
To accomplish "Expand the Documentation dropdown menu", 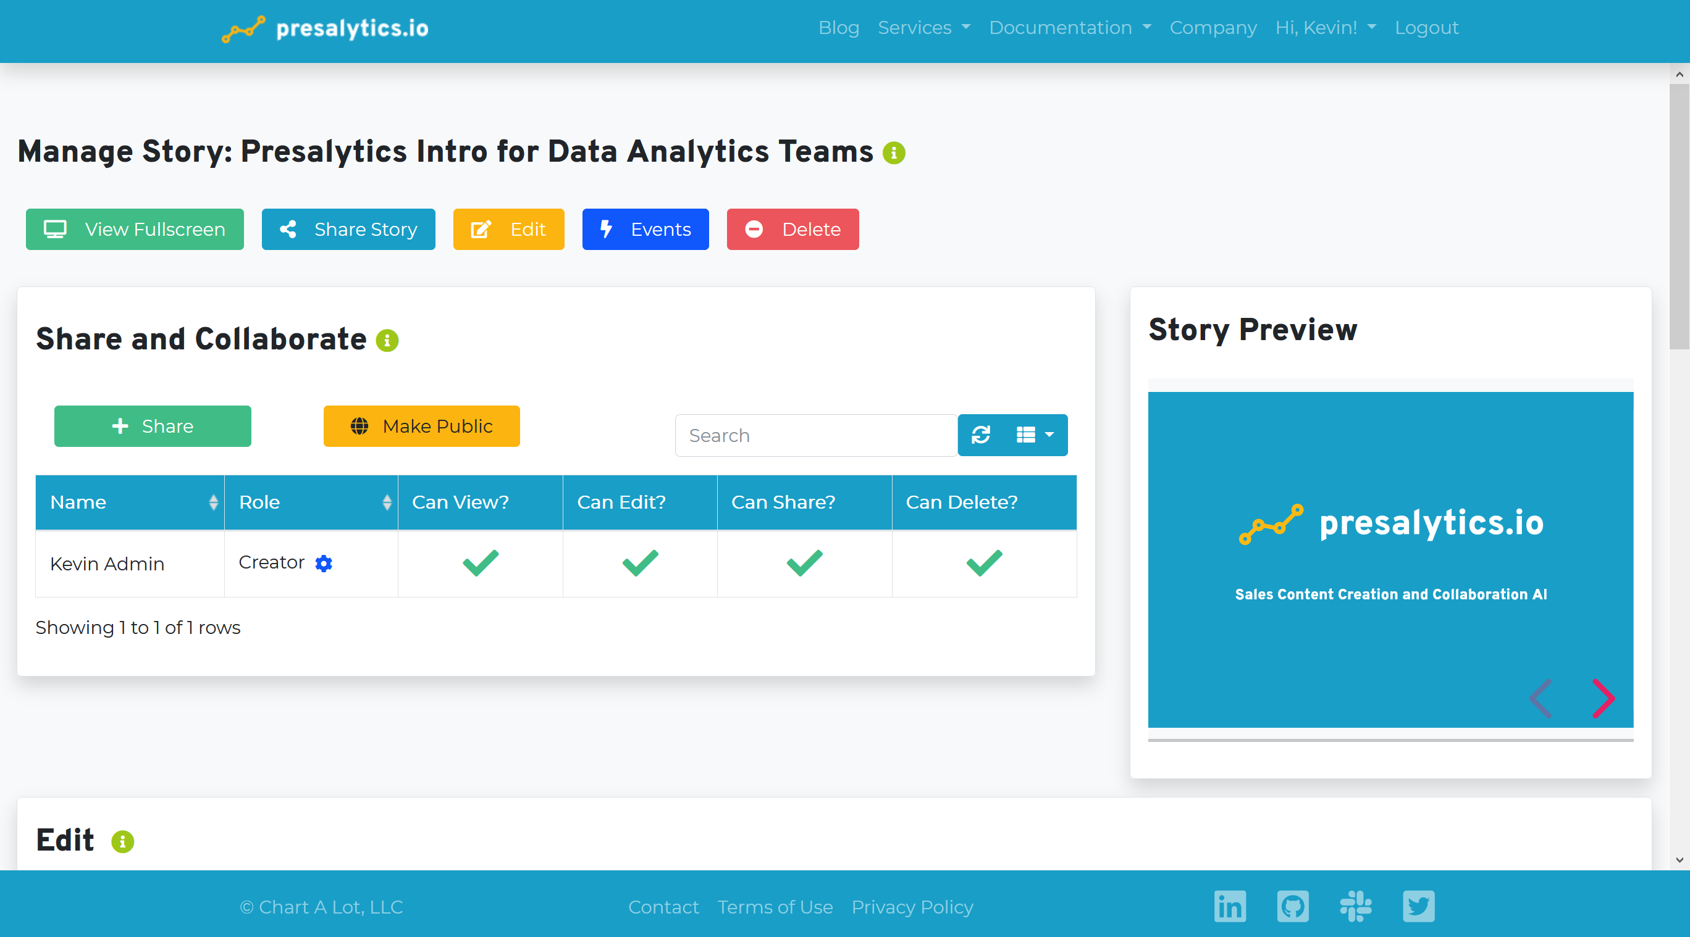I will click(x=1069, y=28).
